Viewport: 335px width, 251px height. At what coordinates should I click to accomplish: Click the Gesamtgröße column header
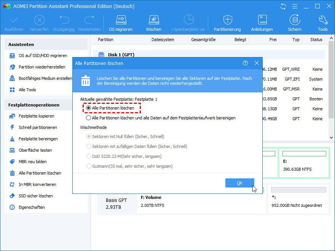click(203, 40)
